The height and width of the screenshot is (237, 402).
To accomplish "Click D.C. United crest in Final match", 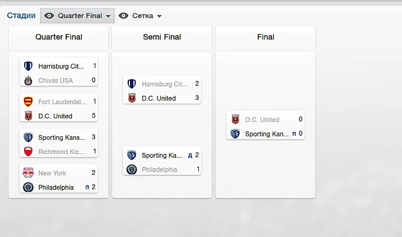I will click(x=235, y=119).
